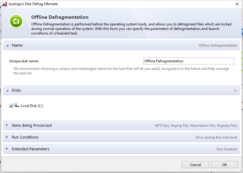
Task: Click the green Offline Defragmentation icon
Action: (15, 21)
